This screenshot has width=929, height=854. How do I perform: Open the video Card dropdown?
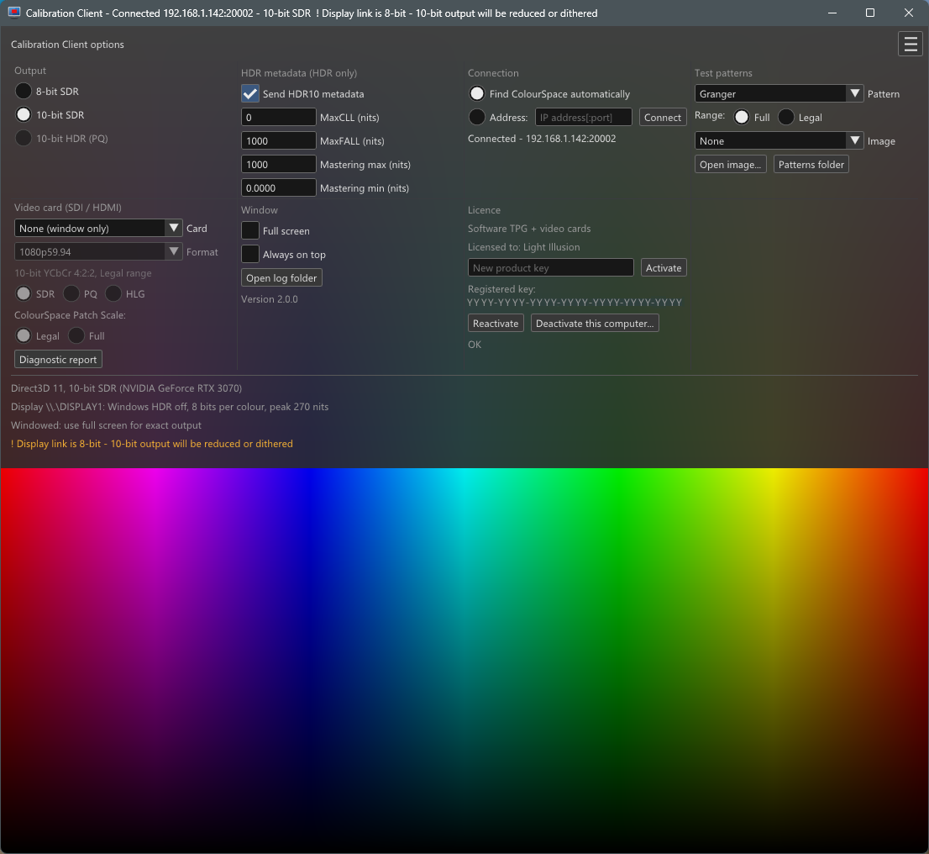pos(97,229)
